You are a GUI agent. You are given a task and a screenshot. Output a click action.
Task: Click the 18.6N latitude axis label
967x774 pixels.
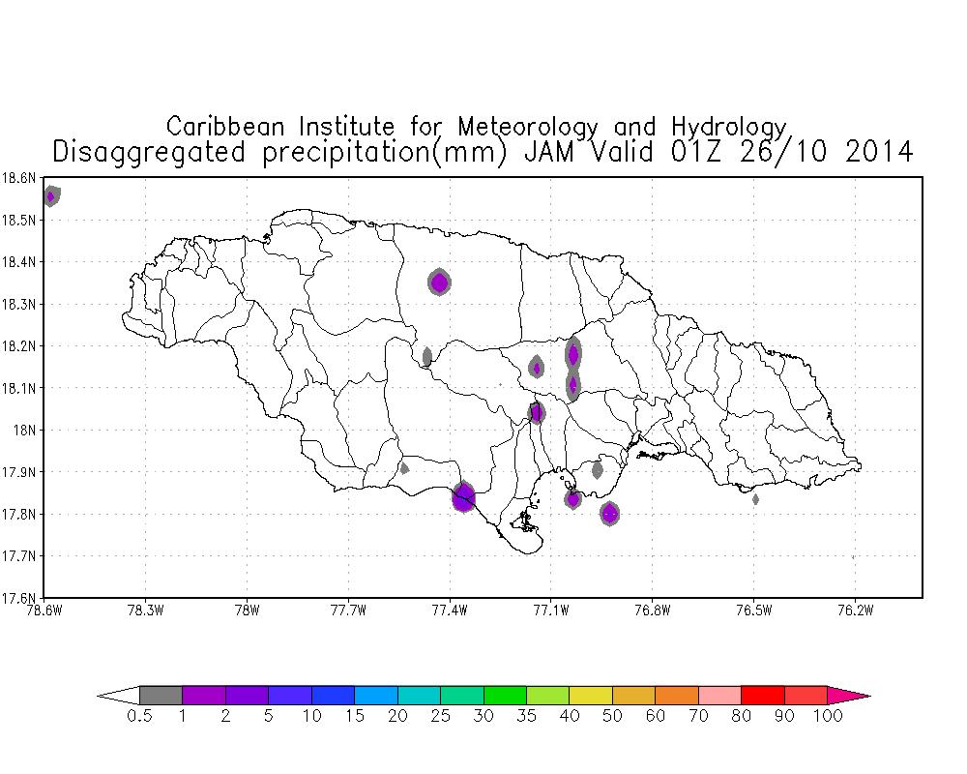pyautogui.click(x=19, y=178)
